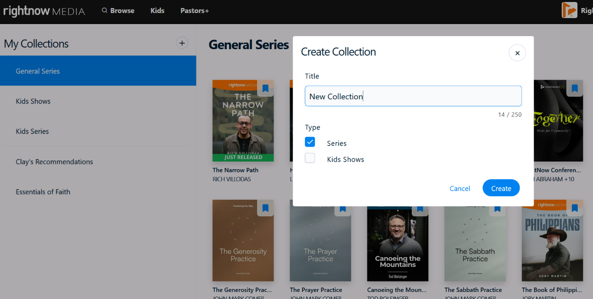Viewport: 593px width, 299px height.
Task: Toggle bookmark on The Generosity Practice
Action: coord(266,208)
